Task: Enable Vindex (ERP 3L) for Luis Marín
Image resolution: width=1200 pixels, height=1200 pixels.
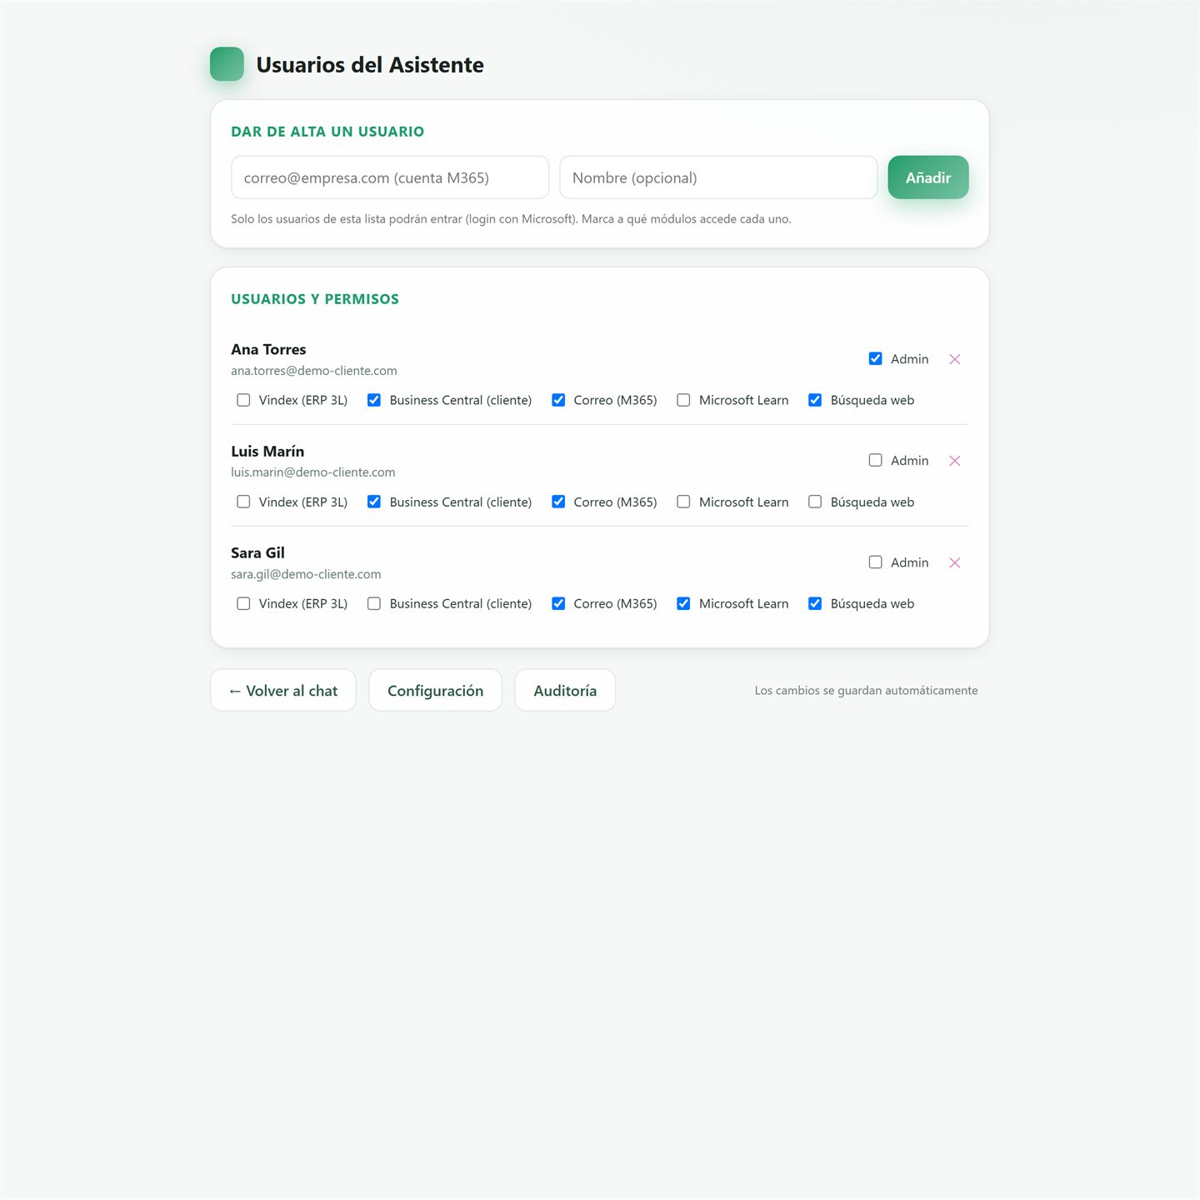Action: pyautogui.click(x=243, y=502)
